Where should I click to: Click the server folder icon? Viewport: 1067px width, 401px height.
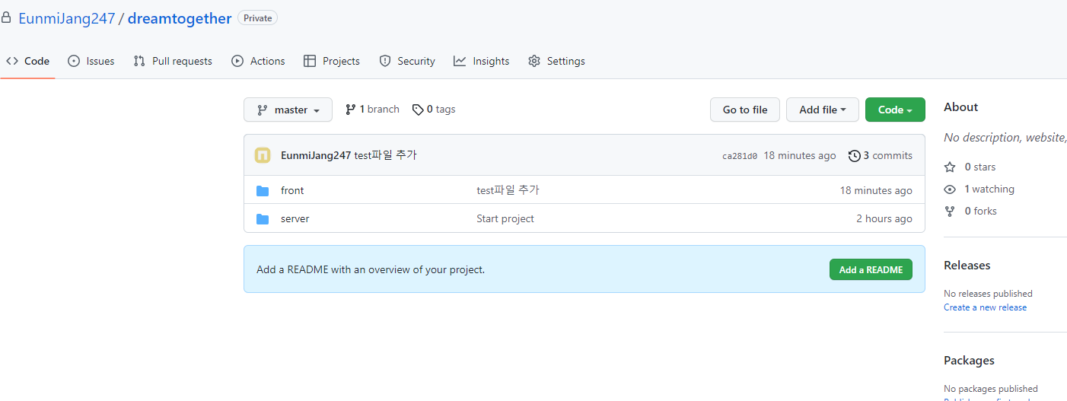point(263,218)
